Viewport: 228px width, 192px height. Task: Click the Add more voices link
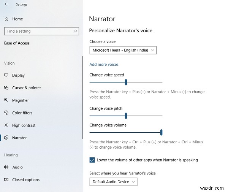point(104,65)
